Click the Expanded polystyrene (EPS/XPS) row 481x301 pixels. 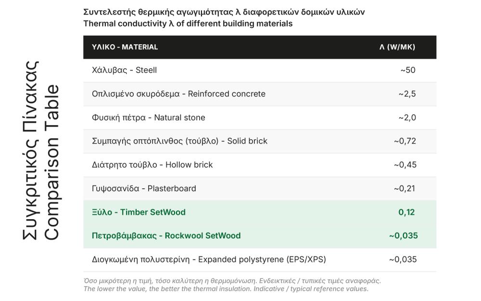pyautogui.click(x=260, y=260)
